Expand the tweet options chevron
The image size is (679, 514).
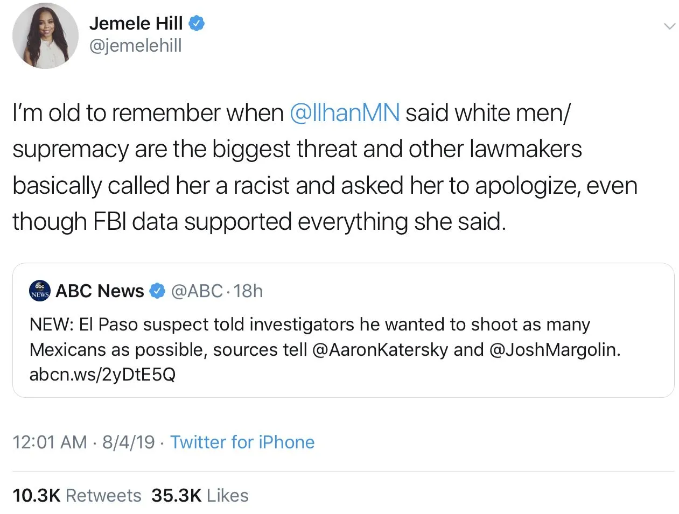[x=669, y=26]
